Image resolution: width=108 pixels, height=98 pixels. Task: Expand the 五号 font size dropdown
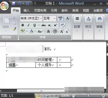click(55, 18)
